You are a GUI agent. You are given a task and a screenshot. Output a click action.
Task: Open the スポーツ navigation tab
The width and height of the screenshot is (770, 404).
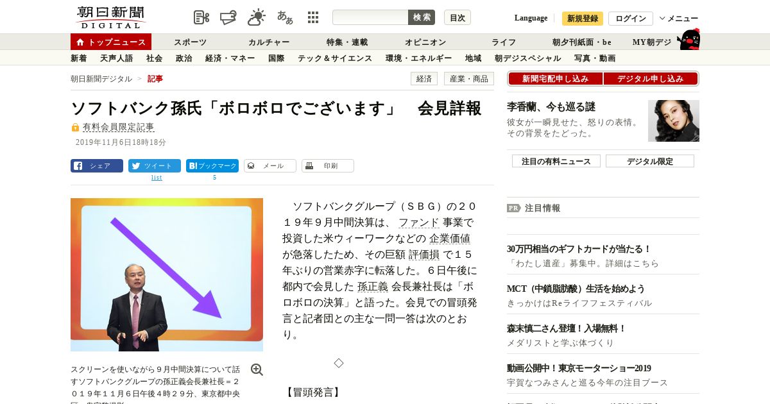click(190, 42)
